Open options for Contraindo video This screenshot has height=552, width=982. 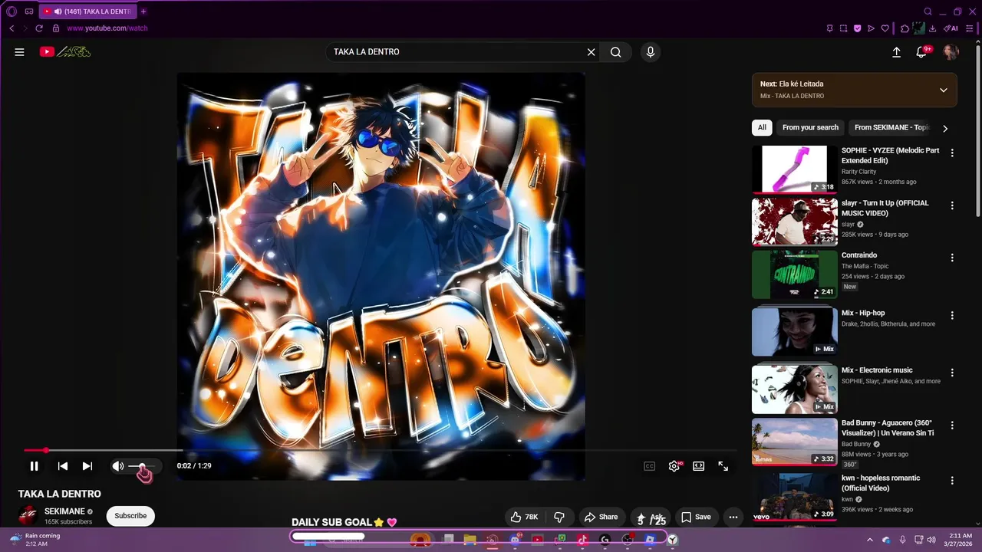952,258
